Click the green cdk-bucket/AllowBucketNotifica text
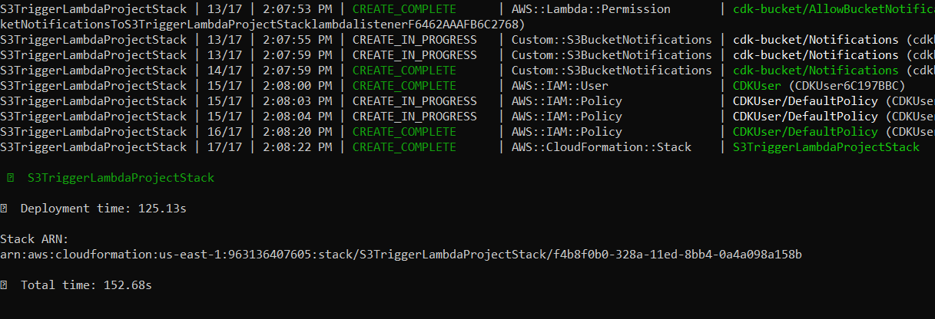935x319 pixels. pos(834,9)
